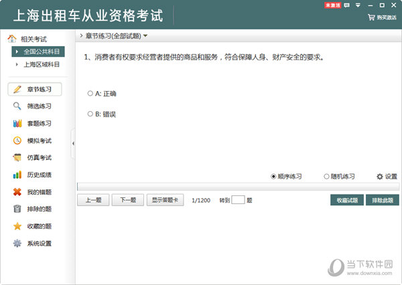Open 我的错题 red X icon
The height and width of the screenshot is (285, 402).
coord(17,193)
